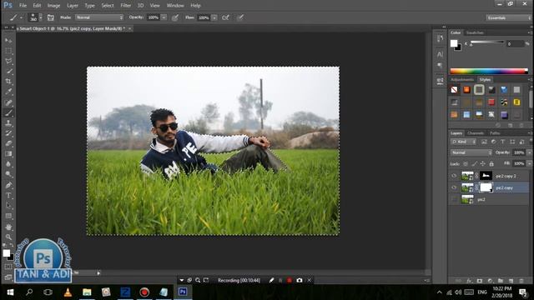Image resolution: width=534 pixels, height=300 pixels.
Task: Select the Zoom tool in toolbox
Action: (8, 237)
